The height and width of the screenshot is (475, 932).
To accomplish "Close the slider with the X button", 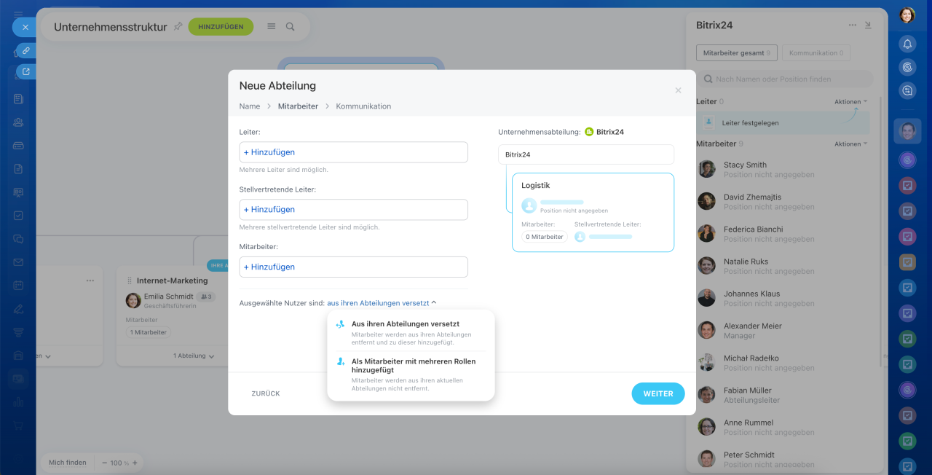I will pos(25,27).
